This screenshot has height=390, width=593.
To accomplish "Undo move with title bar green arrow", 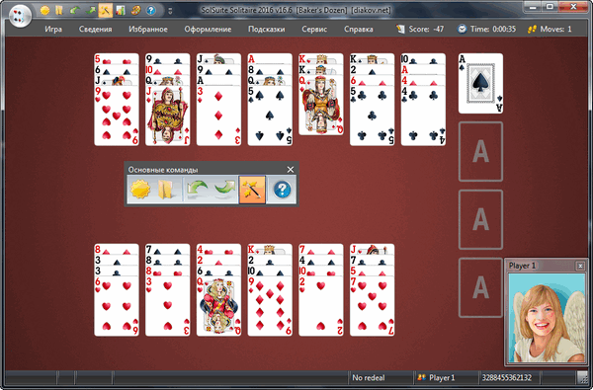I will point(74,10).
